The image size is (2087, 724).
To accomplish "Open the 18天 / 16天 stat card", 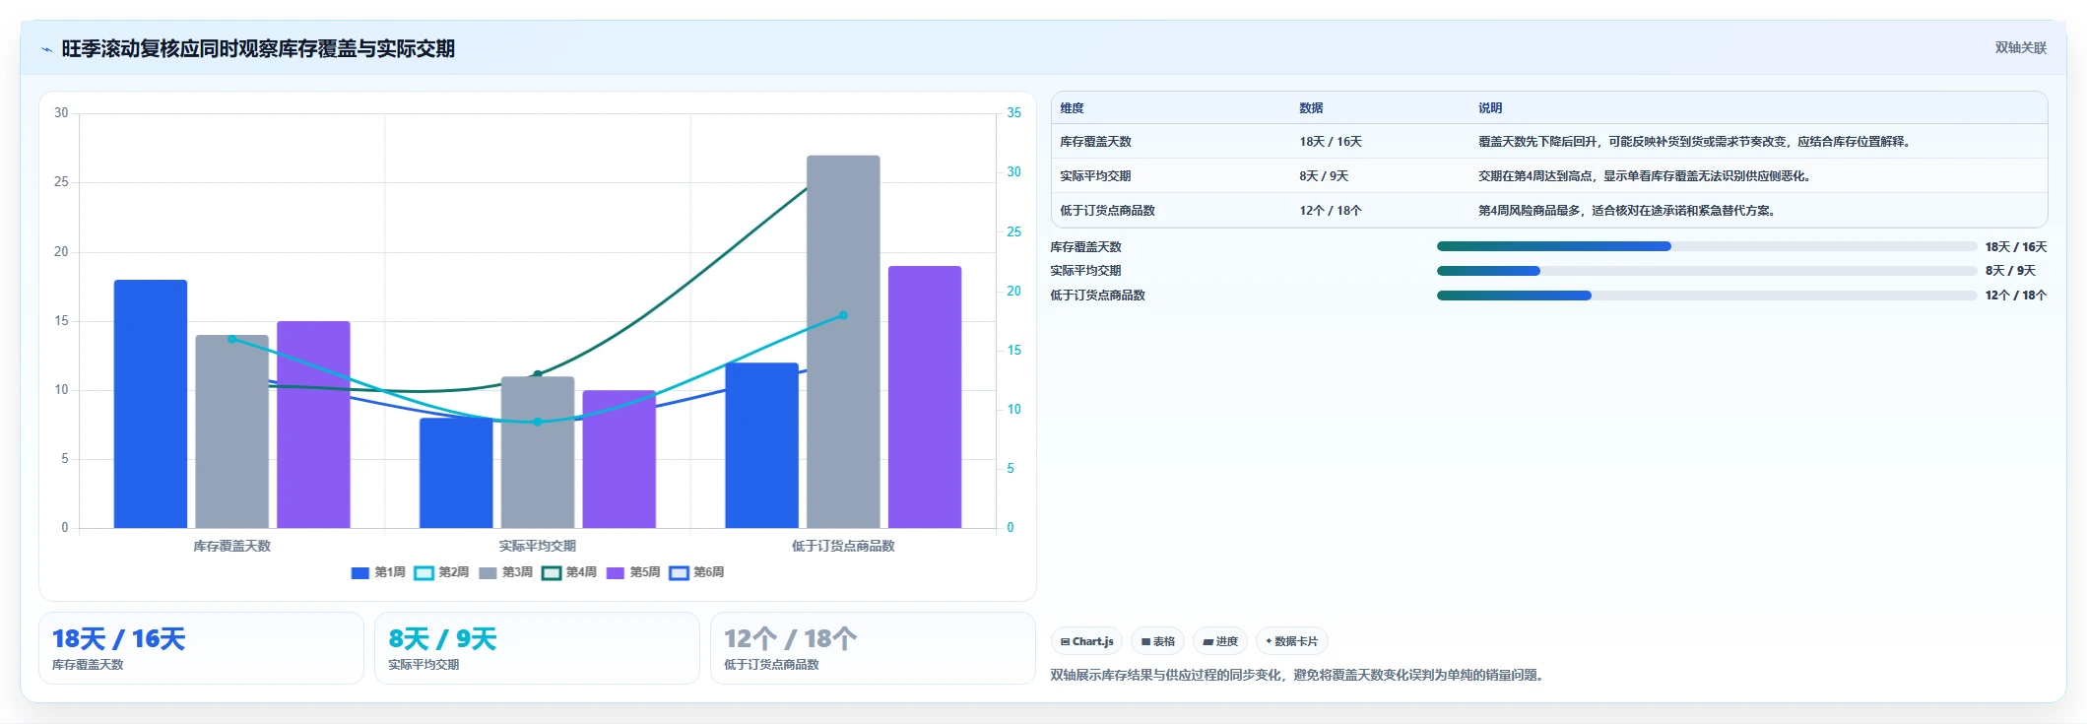I will click(x=201, y=648).
